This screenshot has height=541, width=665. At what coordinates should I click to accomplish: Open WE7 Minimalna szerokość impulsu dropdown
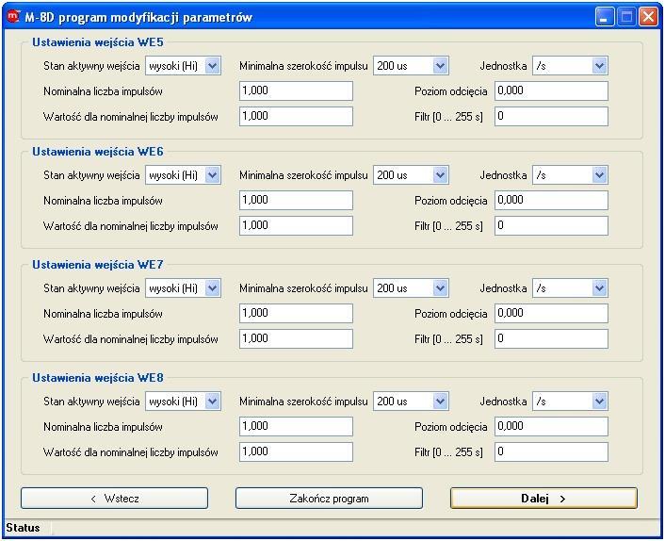tap(411, 288)
